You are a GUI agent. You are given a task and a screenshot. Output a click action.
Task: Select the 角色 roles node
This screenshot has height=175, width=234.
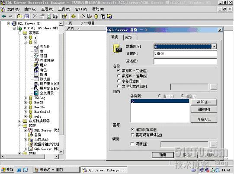(x=43, y=70)
